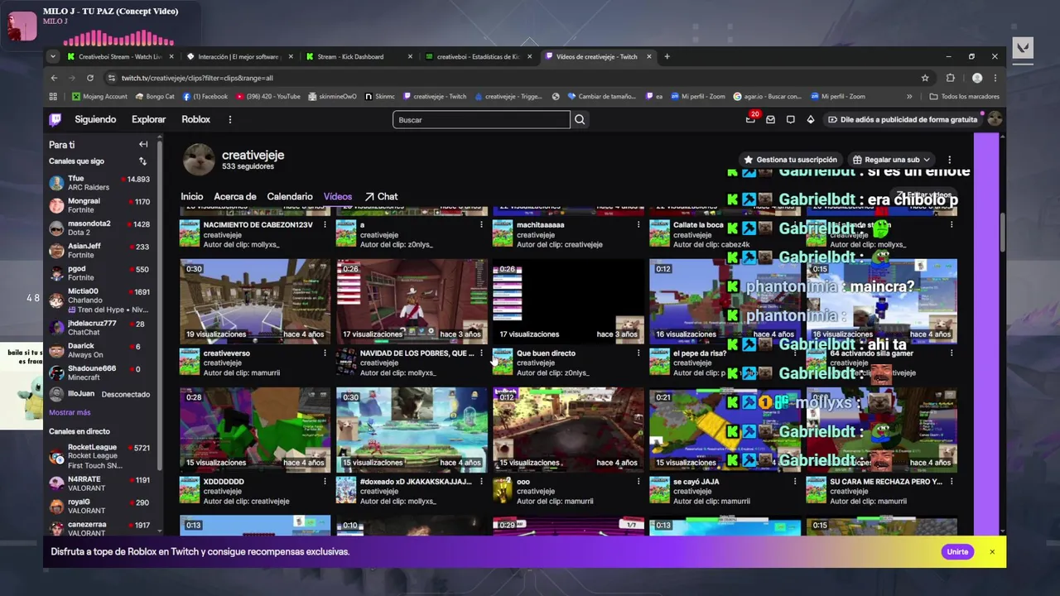Show more bookmarks chevron
Screen dimensions: 1060x596
(909, 96)
